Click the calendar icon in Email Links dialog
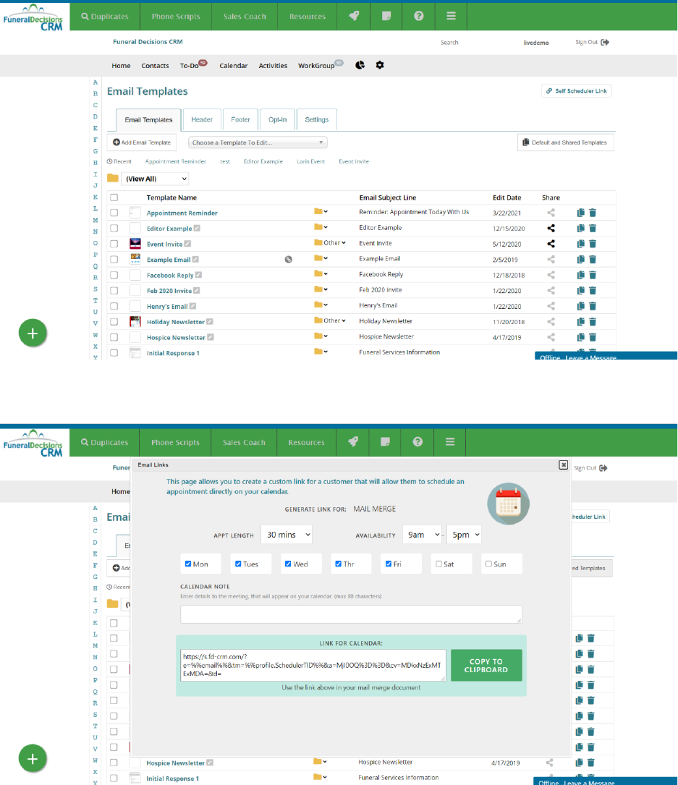The image size is (678, 785). coord(509,504)
